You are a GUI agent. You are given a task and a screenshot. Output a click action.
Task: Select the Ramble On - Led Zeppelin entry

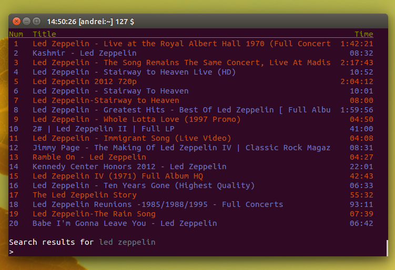(89, 157)
